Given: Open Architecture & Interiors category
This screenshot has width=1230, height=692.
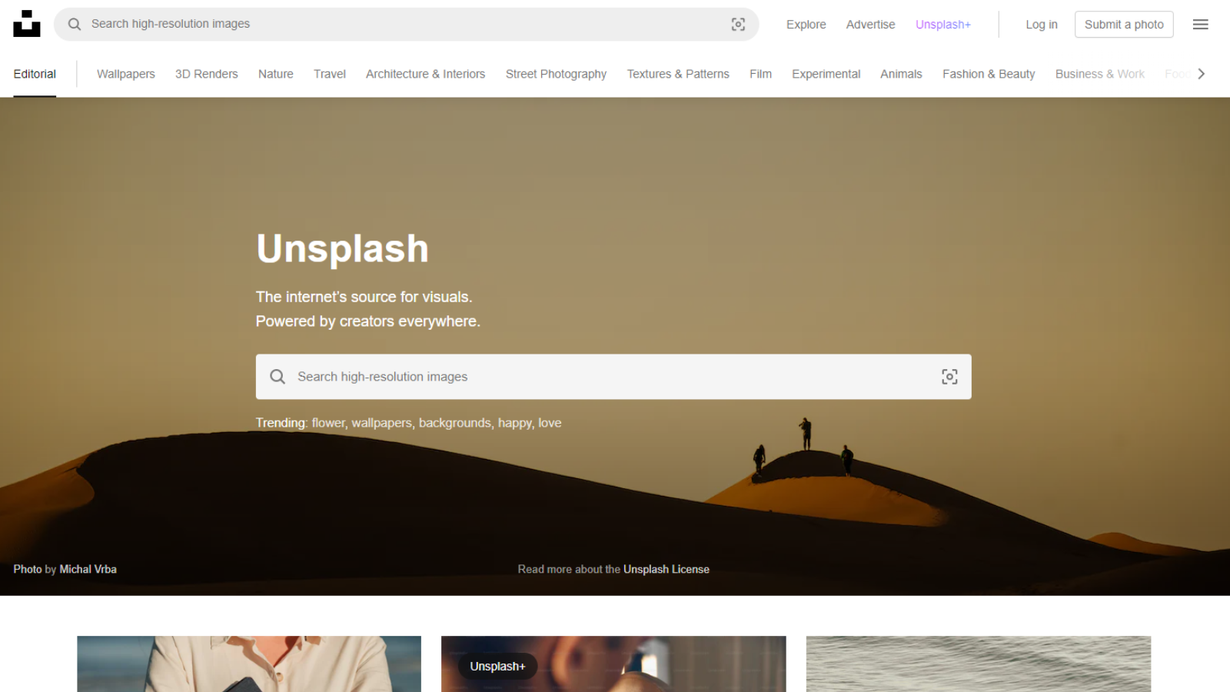Looking at the screenshot, I should pyautogui.click(x=425, y=74).
